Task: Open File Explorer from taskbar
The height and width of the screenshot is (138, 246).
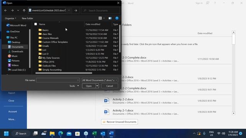Action: coord(52,134)
